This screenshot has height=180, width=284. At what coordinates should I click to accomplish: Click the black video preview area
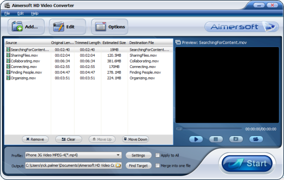click(227, 85)
